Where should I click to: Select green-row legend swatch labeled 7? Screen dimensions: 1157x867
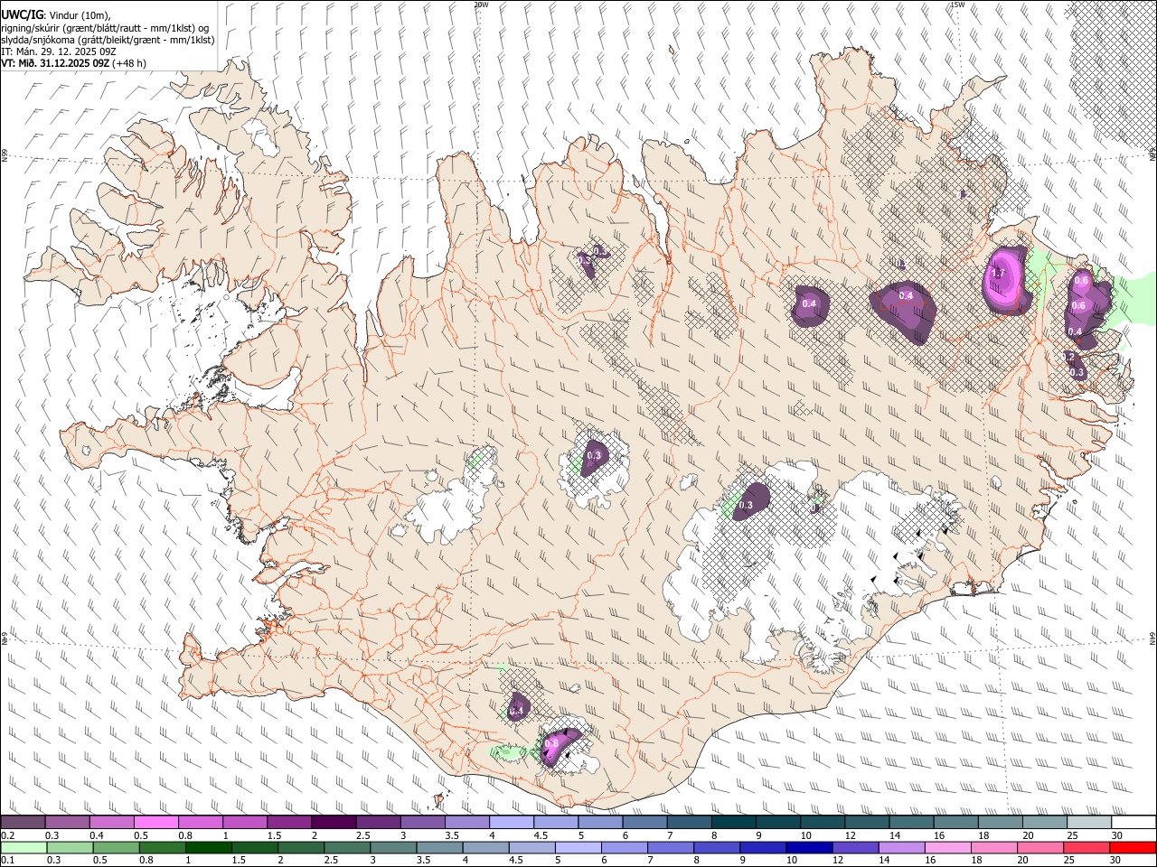click(x=672, y=847)
